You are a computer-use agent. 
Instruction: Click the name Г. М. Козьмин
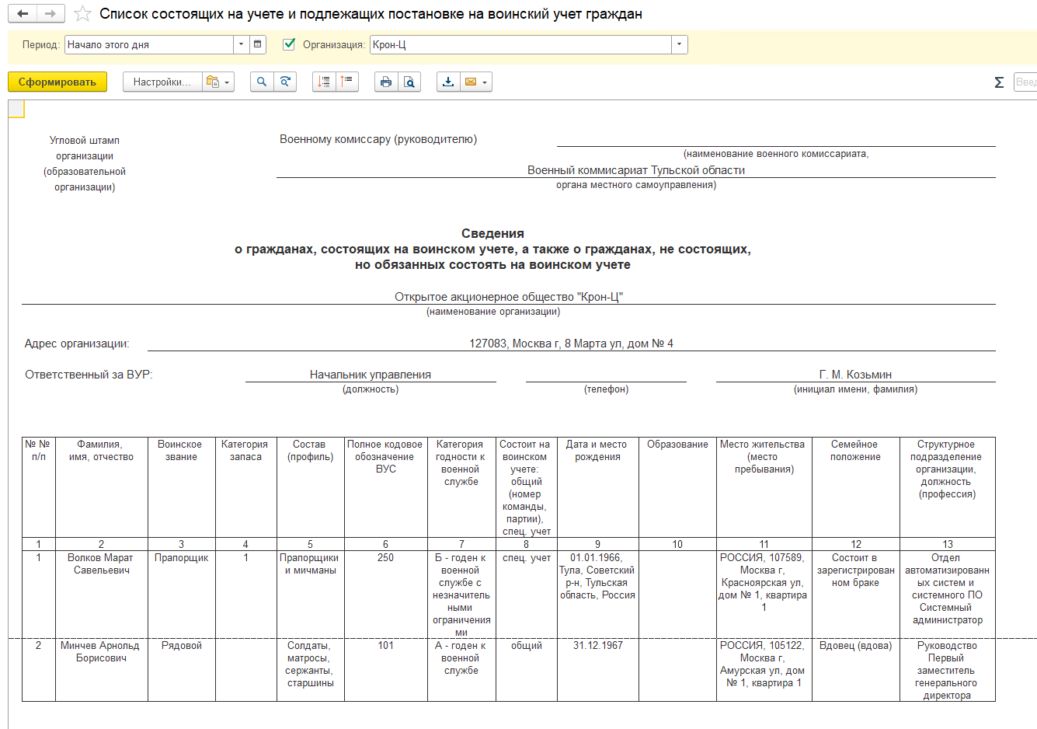coord(855,375)
